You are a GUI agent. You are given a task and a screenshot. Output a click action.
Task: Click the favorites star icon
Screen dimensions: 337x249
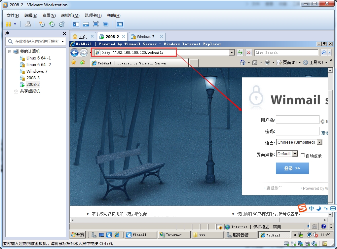coord(73,62)
